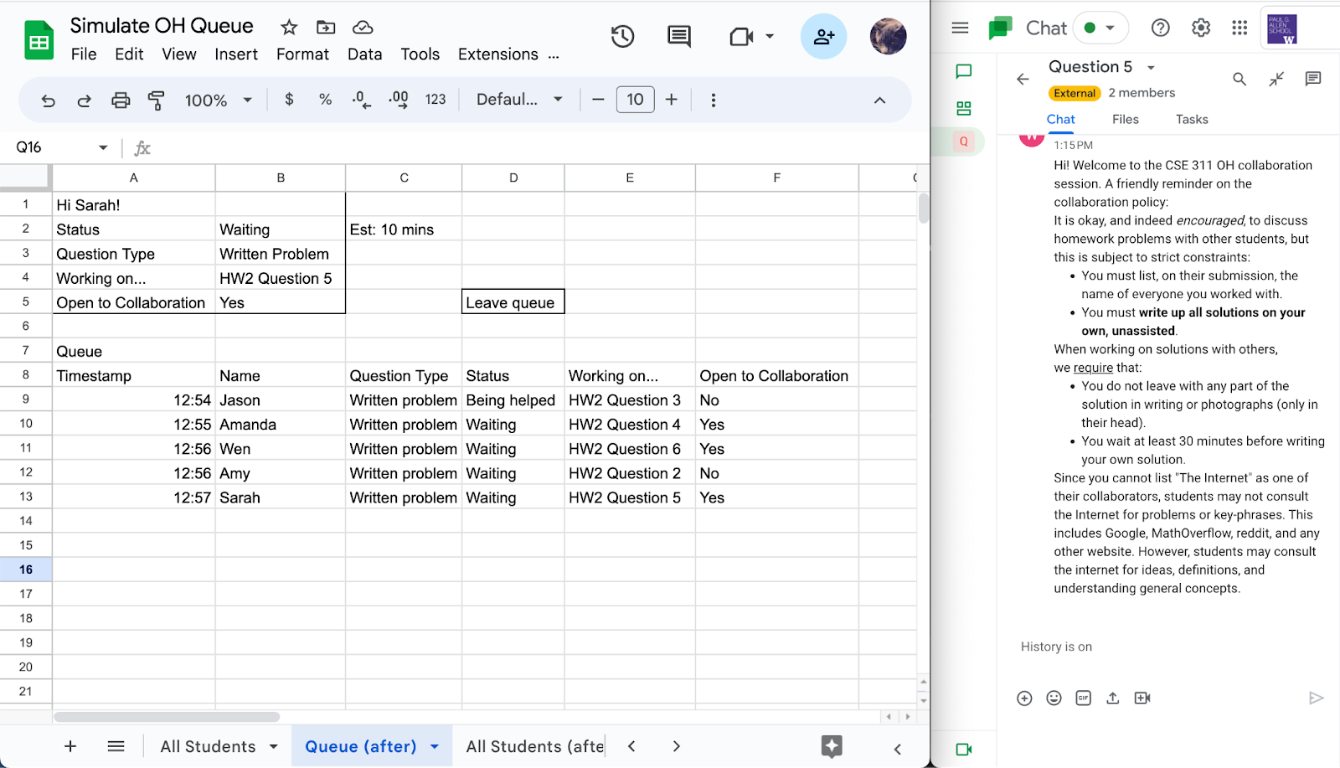Undo the last action
This screenshot has width=1340, height=768.
tap(49, 101)
